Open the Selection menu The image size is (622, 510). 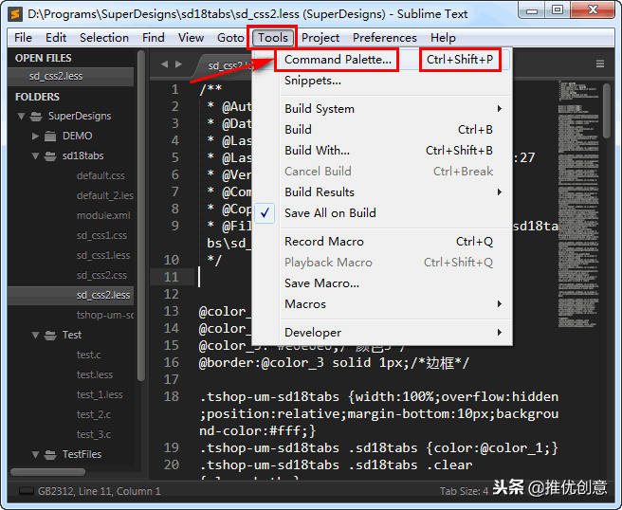(104, 38)
